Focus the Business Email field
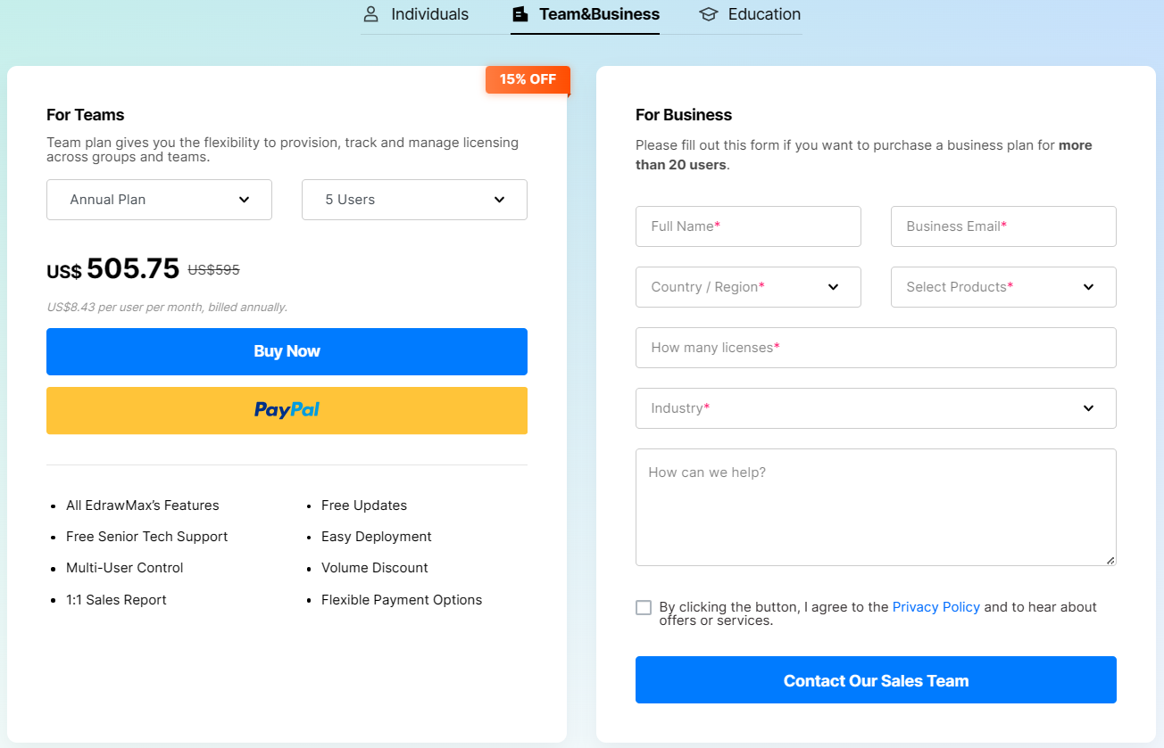The image size is (1164, 748). 1003,226
